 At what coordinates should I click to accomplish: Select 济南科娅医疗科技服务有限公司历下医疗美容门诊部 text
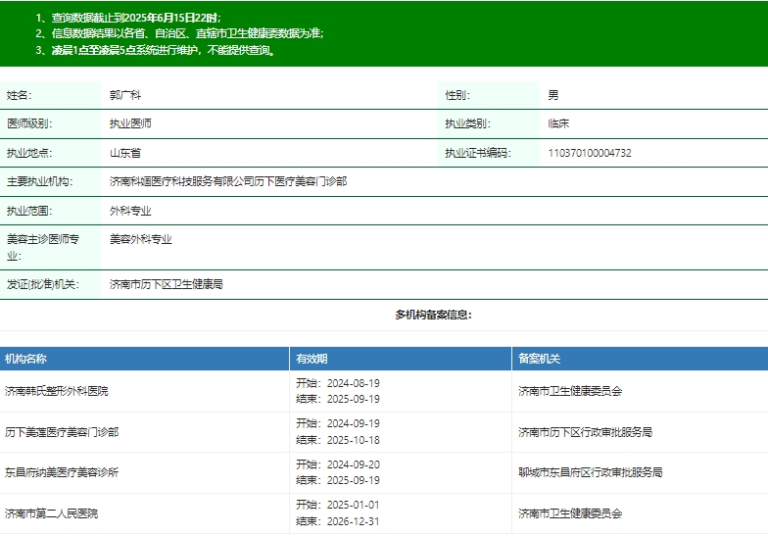tap(228, 181)
